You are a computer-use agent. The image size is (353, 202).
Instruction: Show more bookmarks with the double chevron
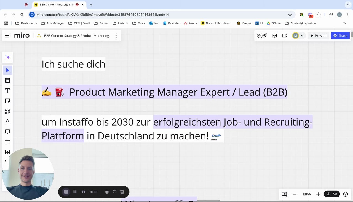click(x=344, y=23)
